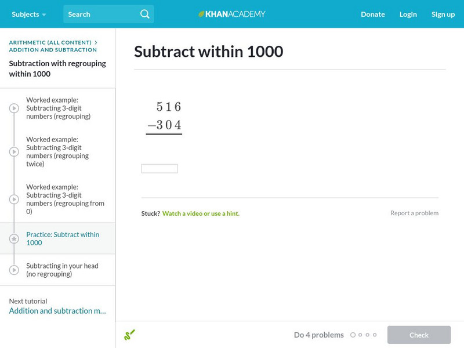The width and height of the screenshot is (464, 348).
Task: Click star icon beside Practice: Subtract within 1000
Action: click(14, 238)
